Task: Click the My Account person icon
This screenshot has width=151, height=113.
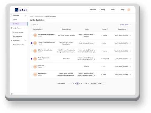Action: point(11,40)
